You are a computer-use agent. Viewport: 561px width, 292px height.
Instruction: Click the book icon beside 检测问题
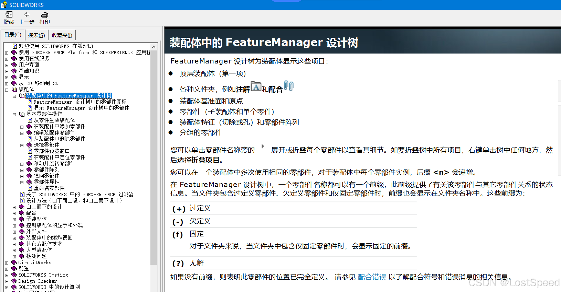[x=22, y=256]
